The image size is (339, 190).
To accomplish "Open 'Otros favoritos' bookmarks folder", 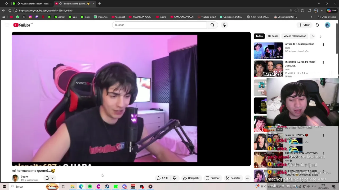I will point(327,17).
